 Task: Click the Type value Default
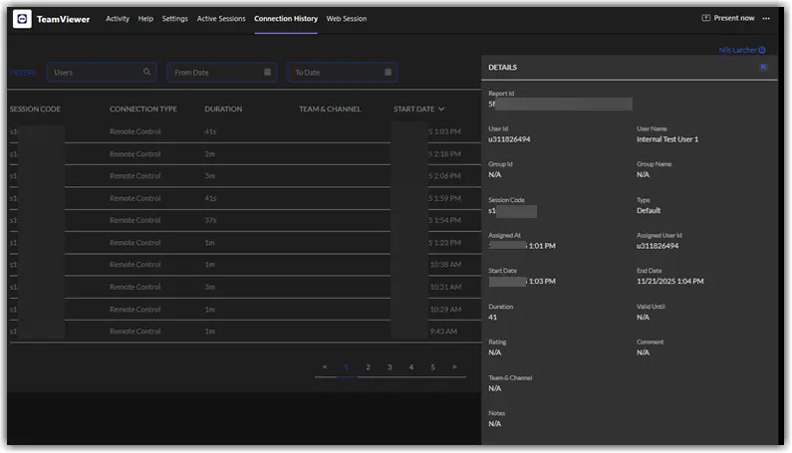649,211
